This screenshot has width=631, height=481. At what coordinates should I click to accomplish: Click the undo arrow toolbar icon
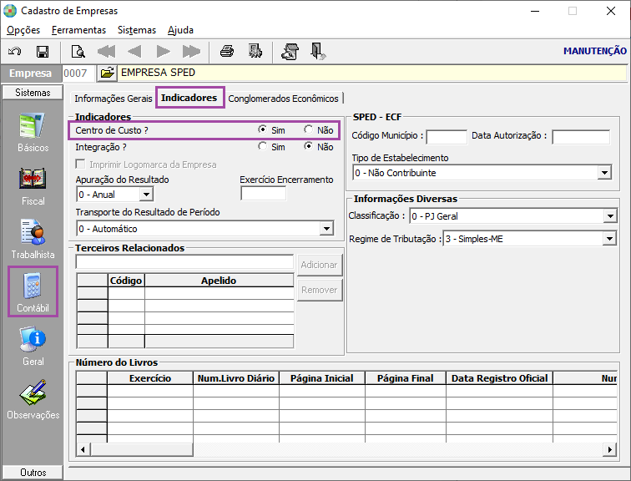[15, 52]
